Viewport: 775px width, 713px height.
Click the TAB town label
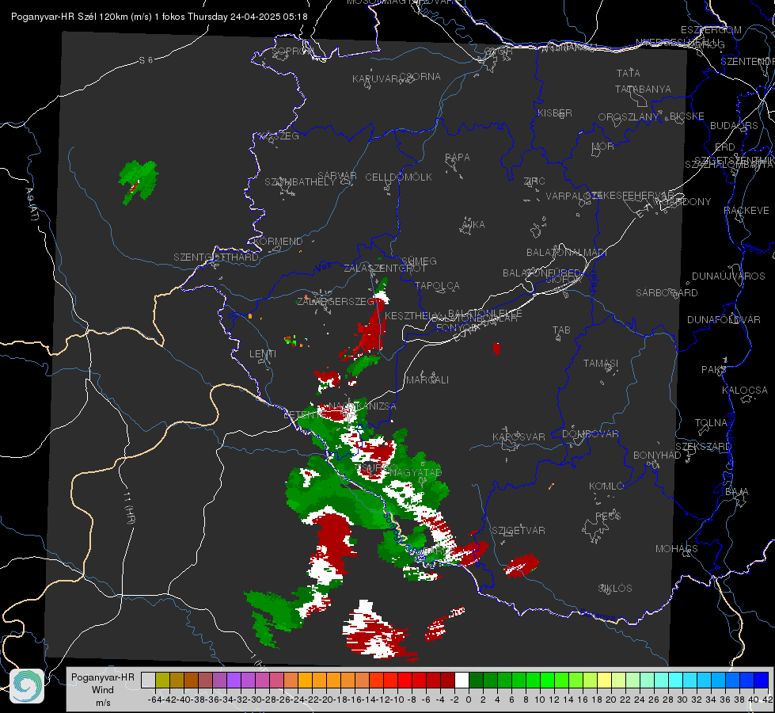coord(561,330)
